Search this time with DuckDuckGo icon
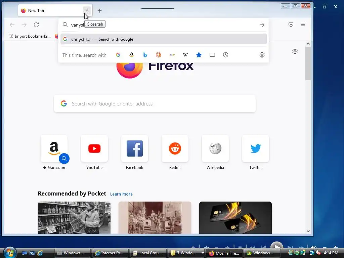Viewport: 344px width, 258px height. point(159,55)
